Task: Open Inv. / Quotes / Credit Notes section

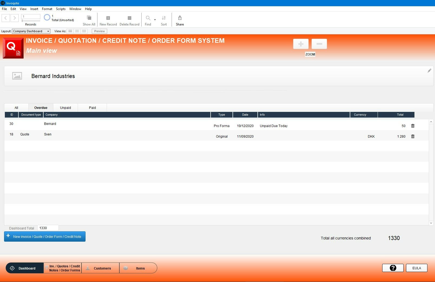Action: point(63,268)
